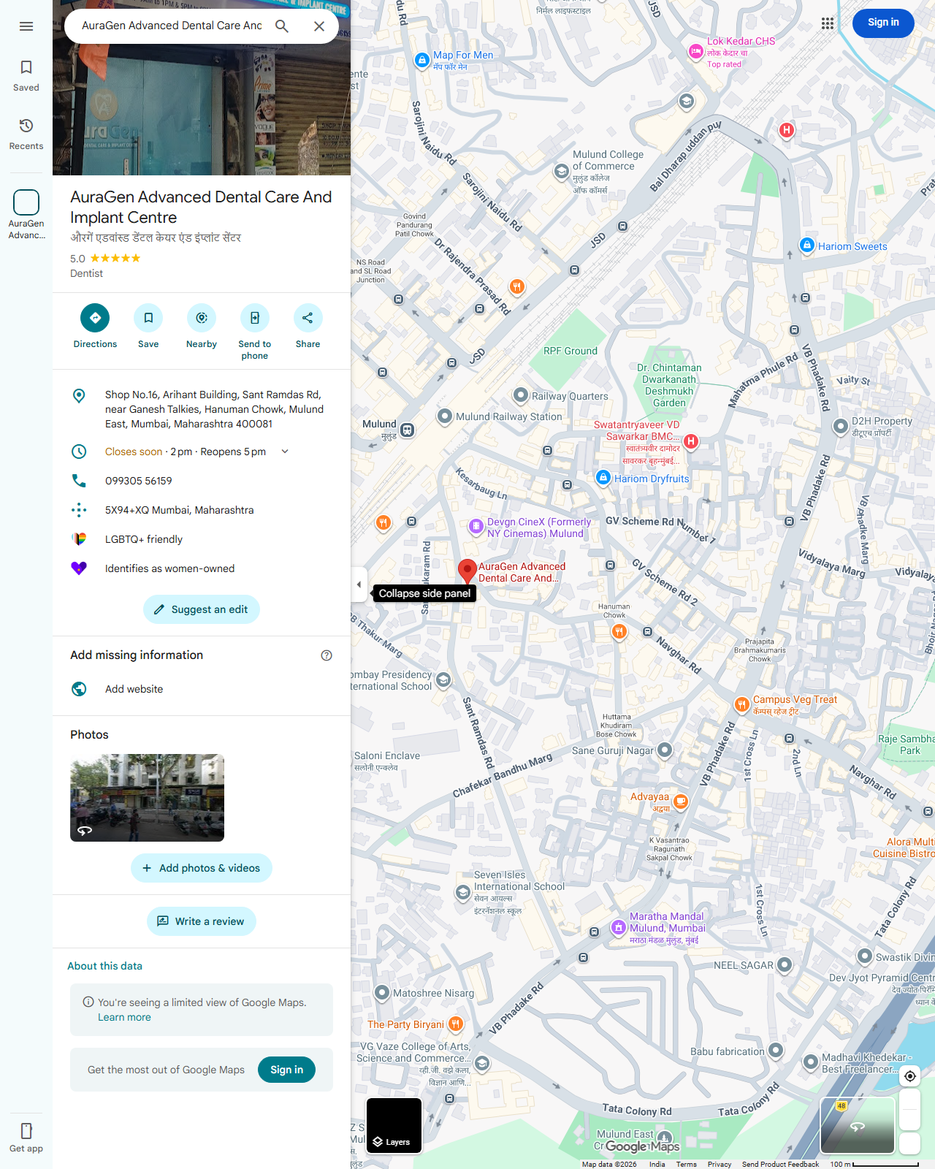Click the blue Sign in button top right

(883, 23)
